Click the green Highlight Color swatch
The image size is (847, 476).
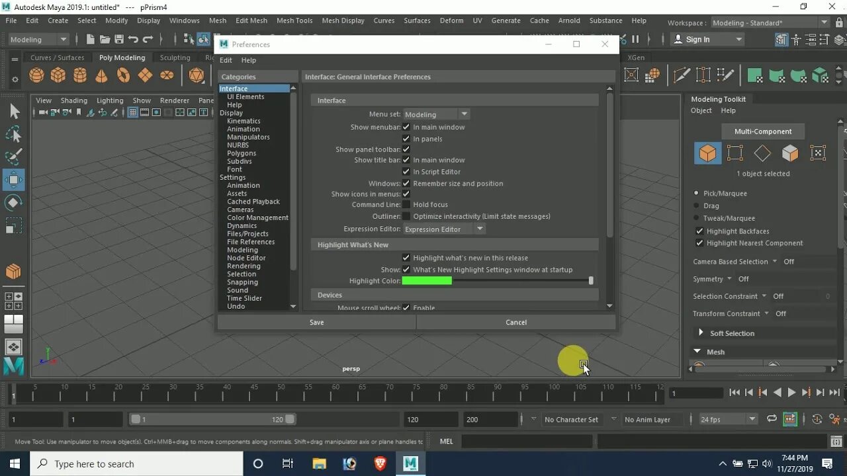(427, 281)
